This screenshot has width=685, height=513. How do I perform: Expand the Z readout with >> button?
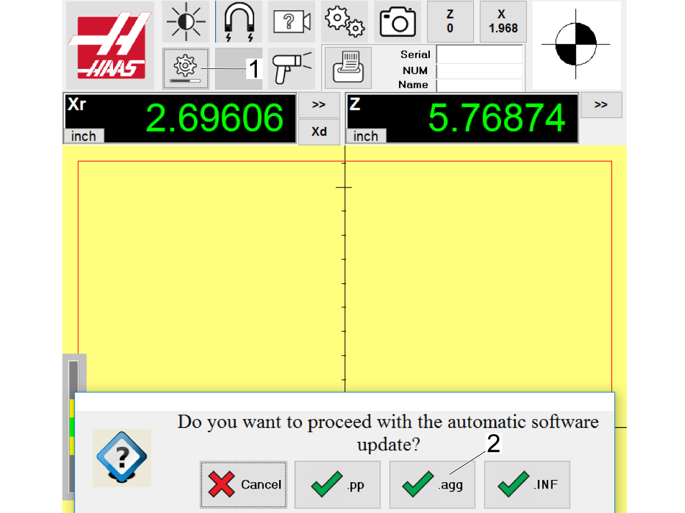(601, 105)
